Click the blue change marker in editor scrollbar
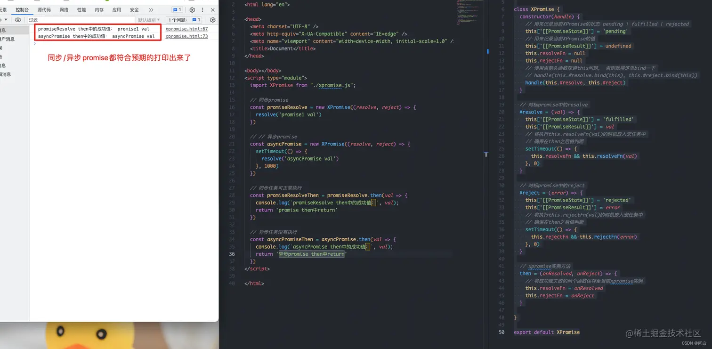Screen dimensions: 712x349 487,51
